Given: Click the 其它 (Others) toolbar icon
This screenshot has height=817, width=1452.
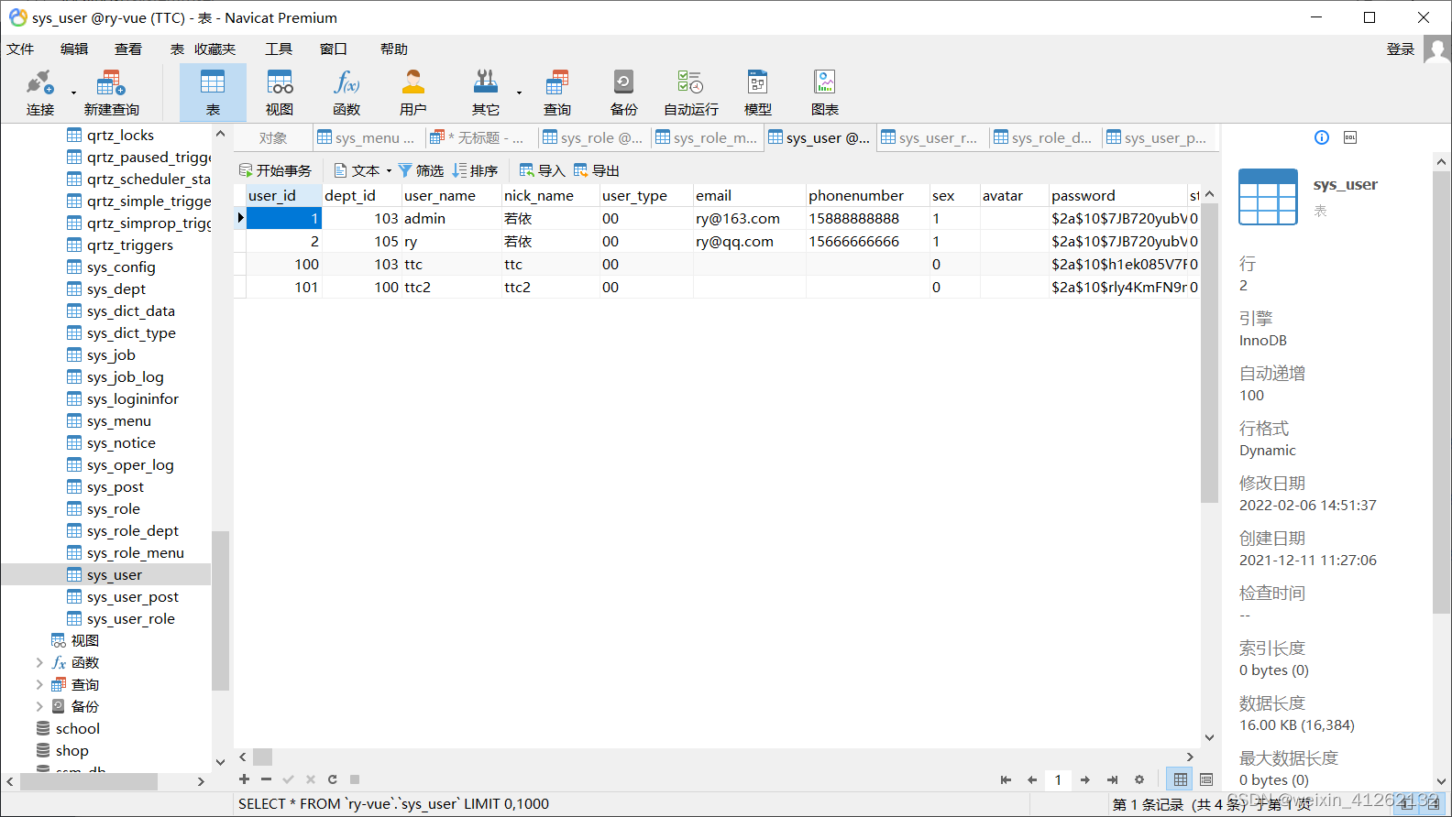Looking at the screenshot, I should pyautogui.click(x=486, y=93).
